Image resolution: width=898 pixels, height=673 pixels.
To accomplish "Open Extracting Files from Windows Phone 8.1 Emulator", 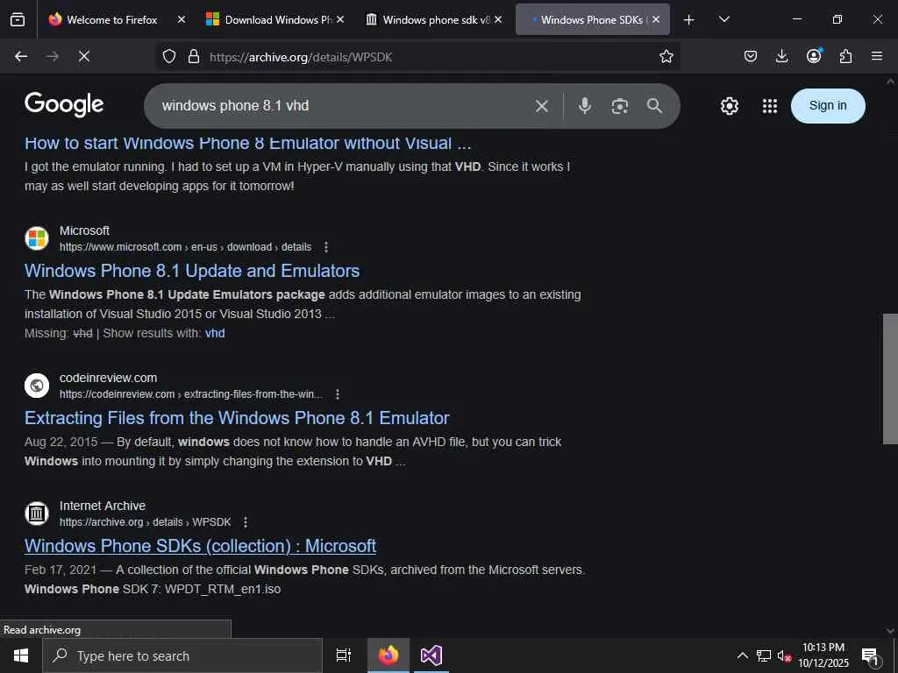I will 237,418.
